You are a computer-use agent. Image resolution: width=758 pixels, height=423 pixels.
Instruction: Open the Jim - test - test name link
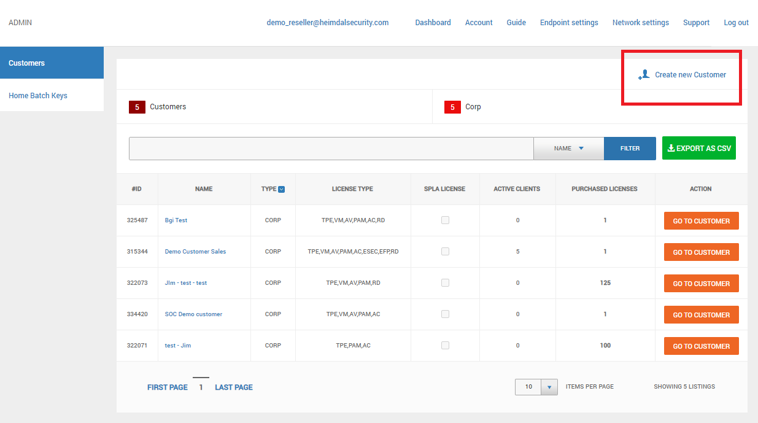[186, 283]
